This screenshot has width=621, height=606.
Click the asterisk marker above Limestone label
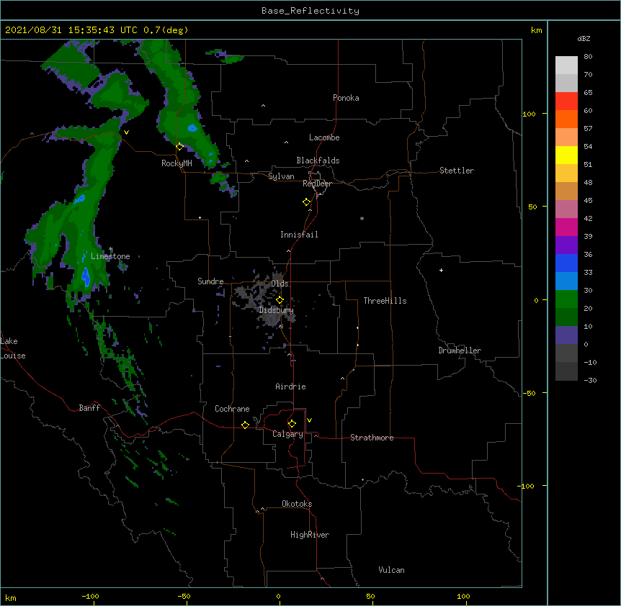pyautogui.click(x=110, y=249)
